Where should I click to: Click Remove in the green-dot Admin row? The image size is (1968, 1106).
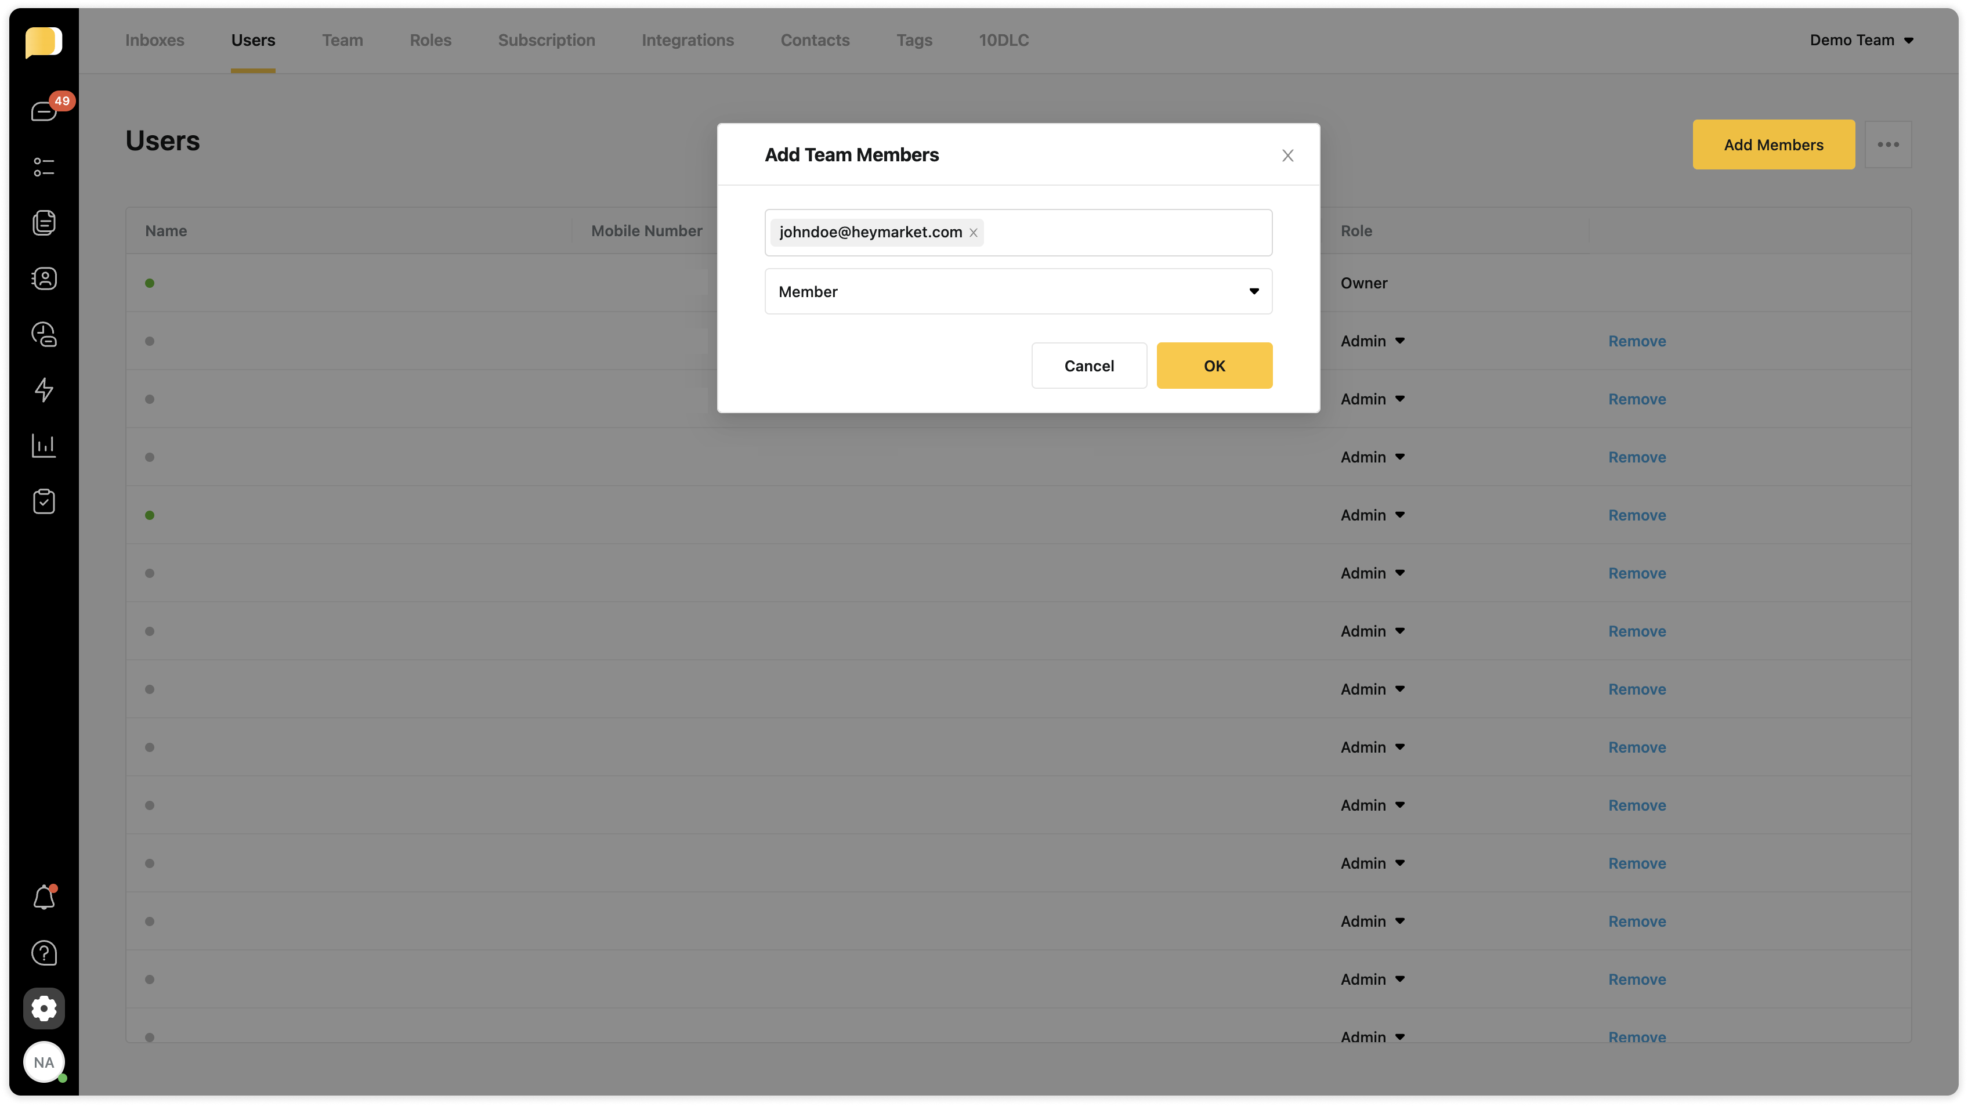tap(1637, 515)
